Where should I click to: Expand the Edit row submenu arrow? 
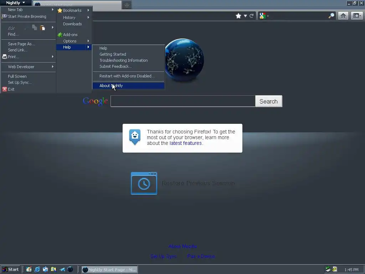click(53, 27)
